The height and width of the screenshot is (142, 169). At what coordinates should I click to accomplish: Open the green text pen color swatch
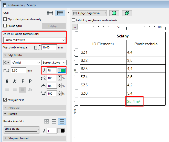coord(61,70)
